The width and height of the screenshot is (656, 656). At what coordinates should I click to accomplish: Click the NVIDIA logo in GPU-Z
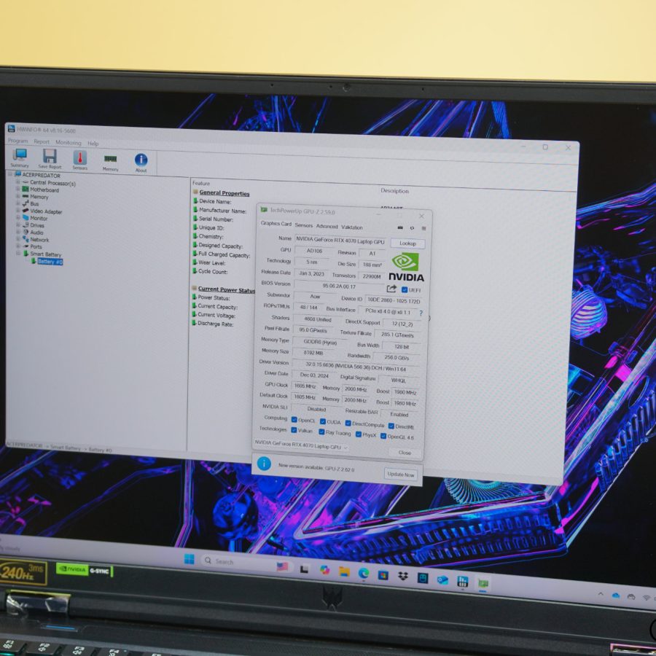coord(406,268)
